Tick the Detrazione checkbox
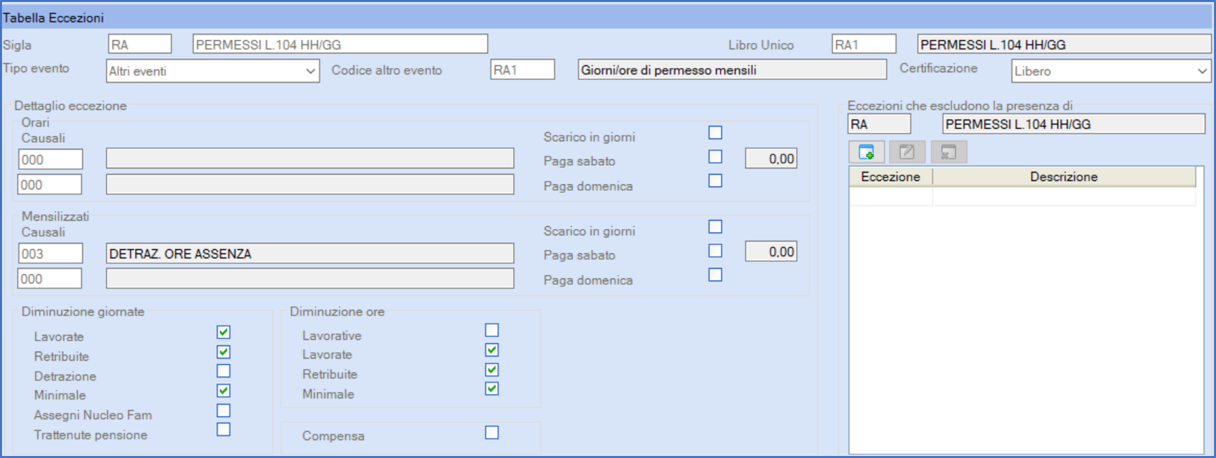The width and height of the screenshot is (1216, 458). point(223,371)
